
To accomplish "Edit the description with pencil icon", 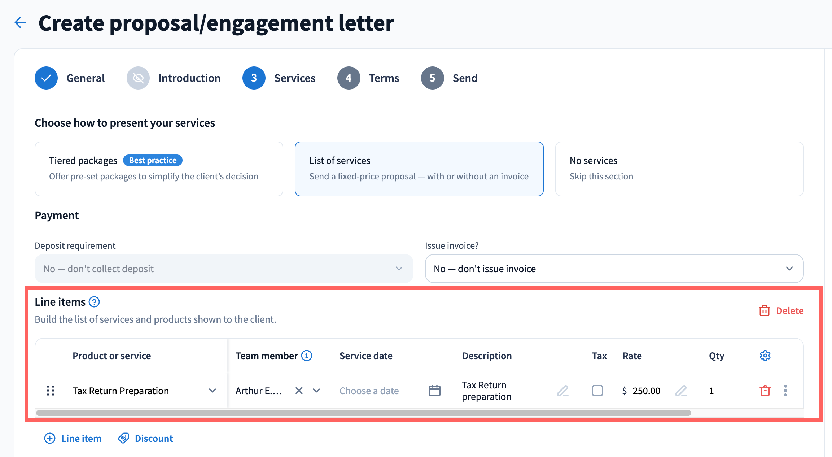I will point(562,391).
